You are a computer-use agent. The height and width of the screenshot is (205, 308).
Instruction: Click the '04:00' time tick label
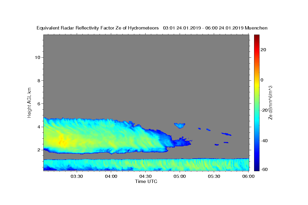(x=111, y=177)
